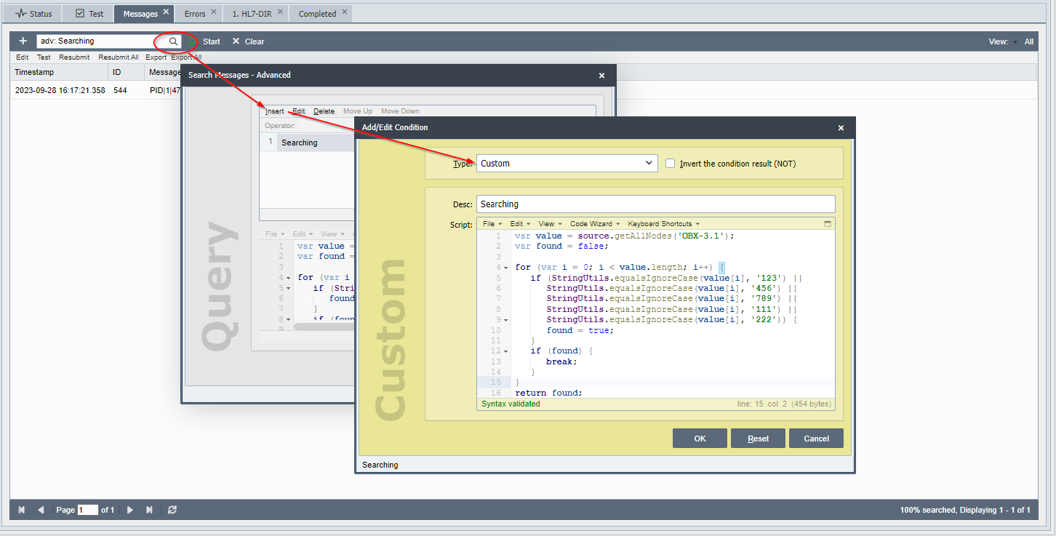
Task: Click the timestamp 2023-09-28 16:17:21.358
Action: [x=60, y=90]
